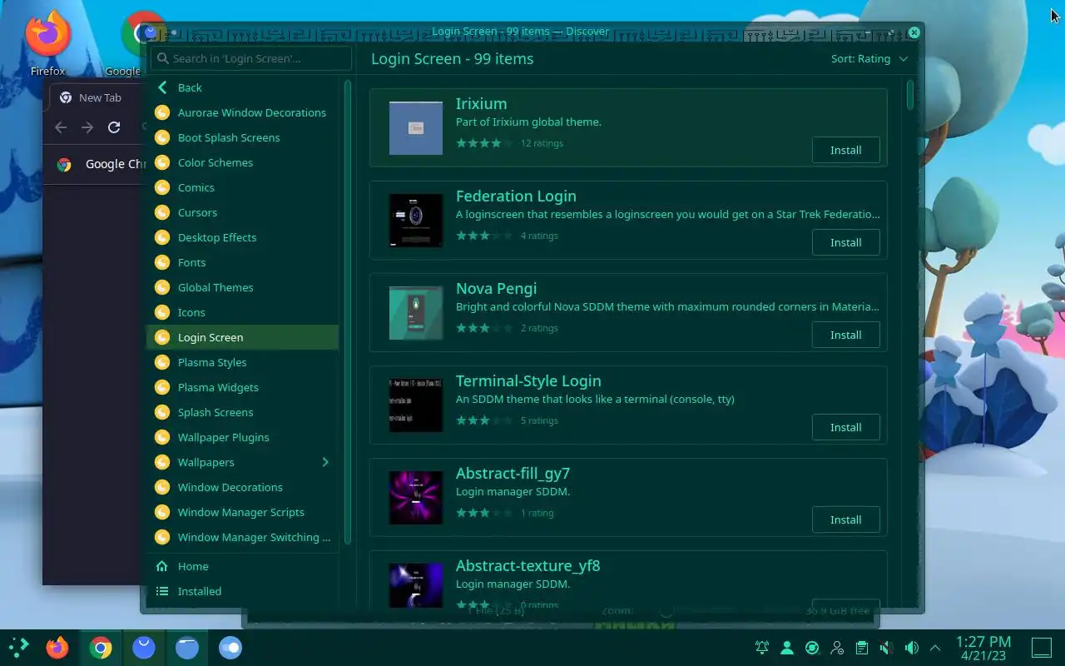This screenshot has height=666, width=1065.
Task: Install Abstract-fill_gy7 theme
Action: pos(845,520)
